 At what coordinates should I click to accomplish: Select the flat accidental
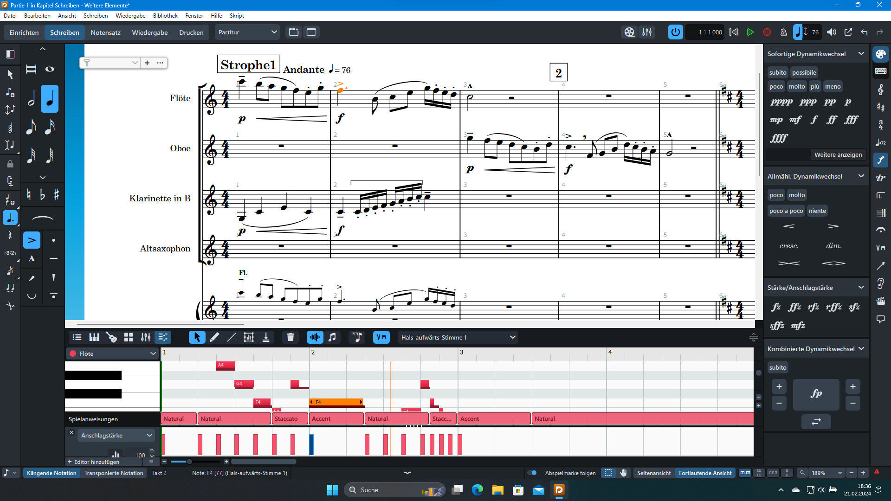click(43, 194)
